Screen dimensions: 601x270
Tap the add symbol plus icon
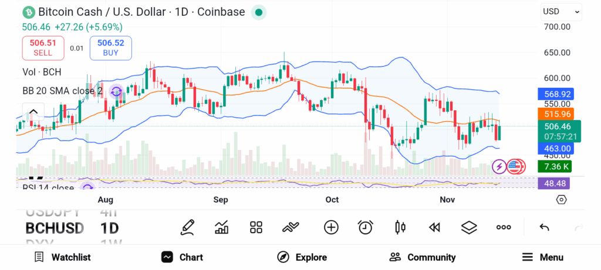[331, 227]
